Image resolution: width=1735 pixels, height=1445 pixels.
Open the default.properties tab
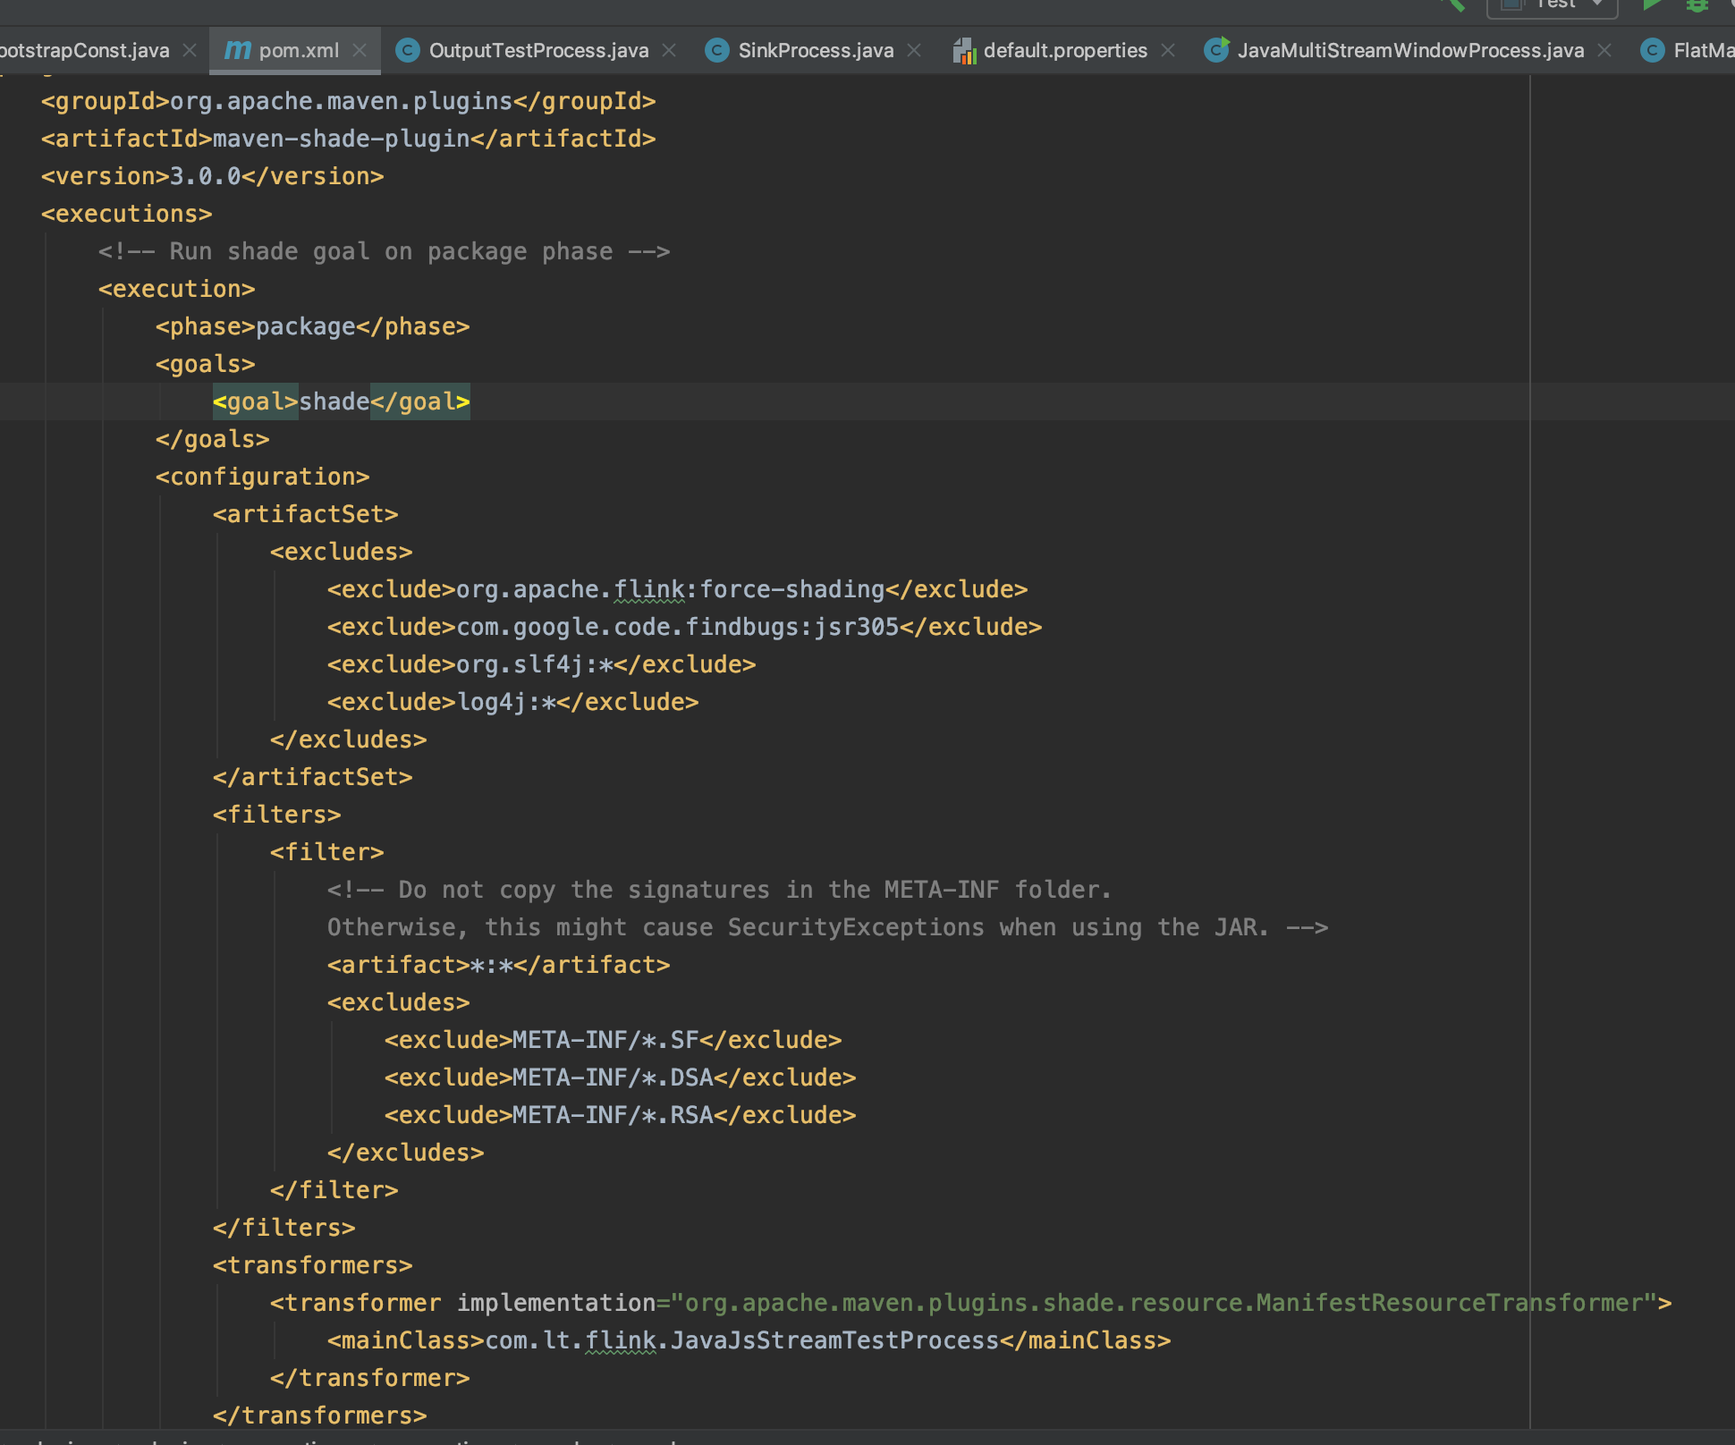coord(1064,50)
